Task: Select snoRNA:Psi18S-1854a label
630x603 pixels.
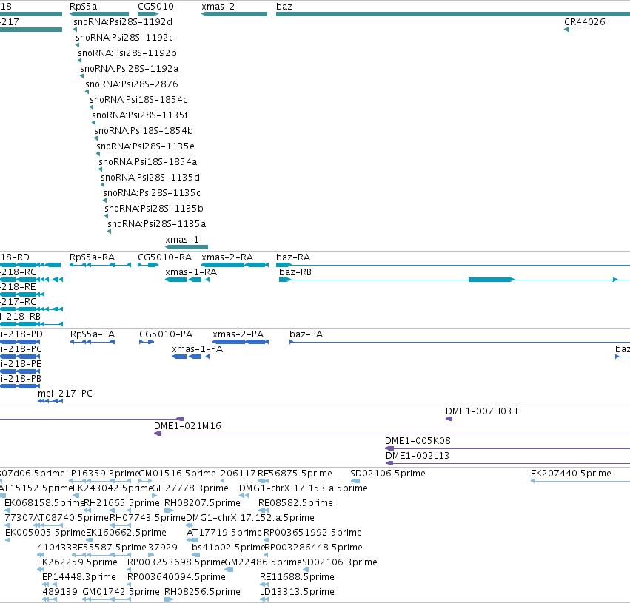Action: coord(148,162)
